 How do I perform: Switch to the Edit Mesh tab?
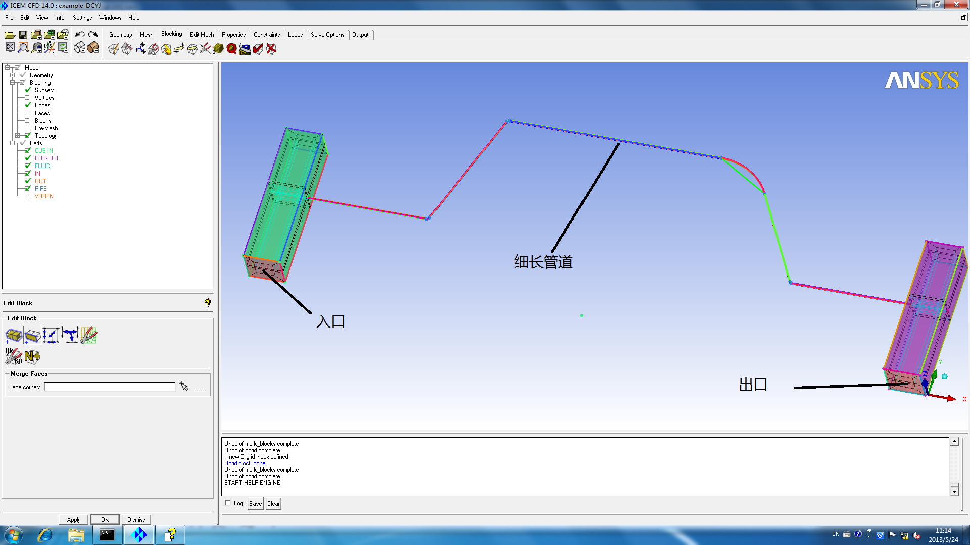202,35
